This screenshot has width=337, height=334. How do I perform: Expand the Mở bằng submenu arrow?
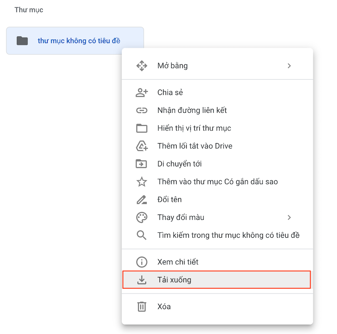point(289,66)
